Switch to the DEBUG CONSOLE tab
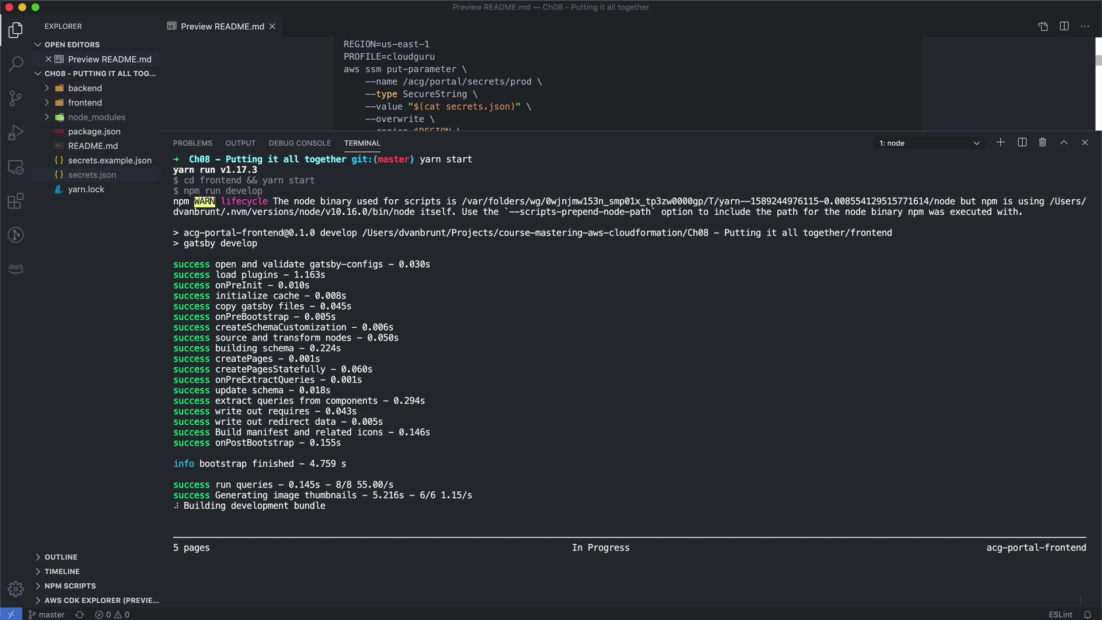This screenshot has height=620, width=1102. coord(300,143)
